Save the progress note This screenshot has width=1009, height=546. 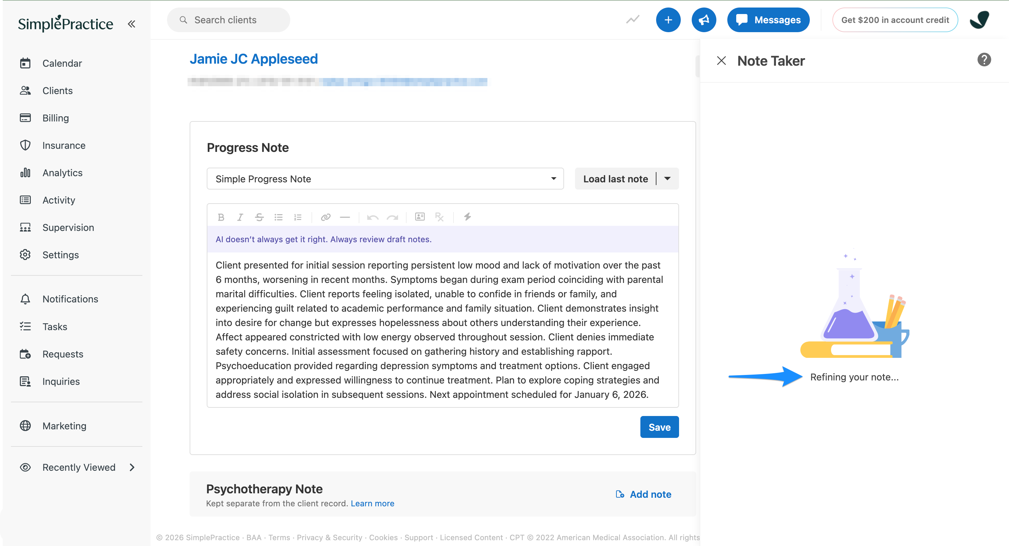[659, 427]
